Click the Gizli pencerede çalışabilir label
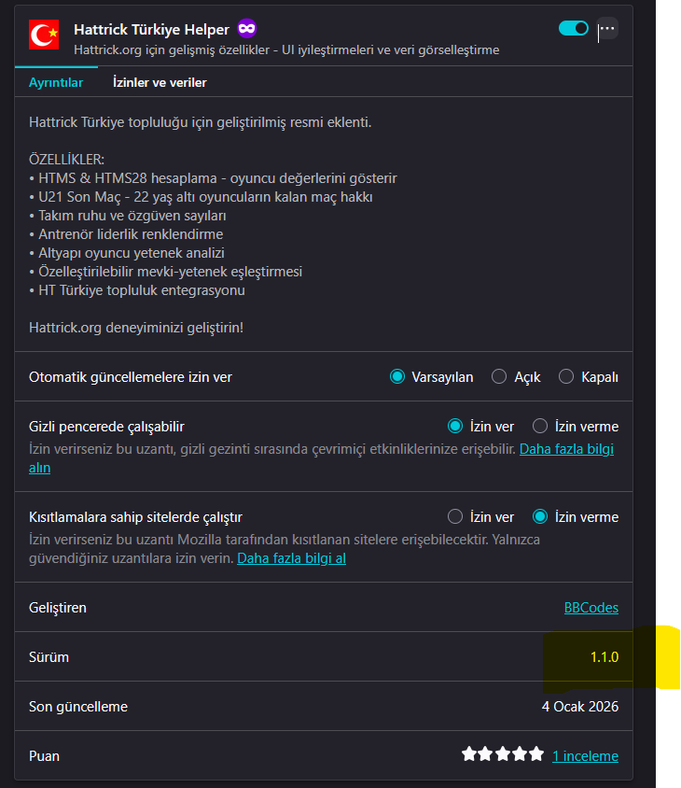This screenshot has height=788, width=681. click(x=106, y=427)
